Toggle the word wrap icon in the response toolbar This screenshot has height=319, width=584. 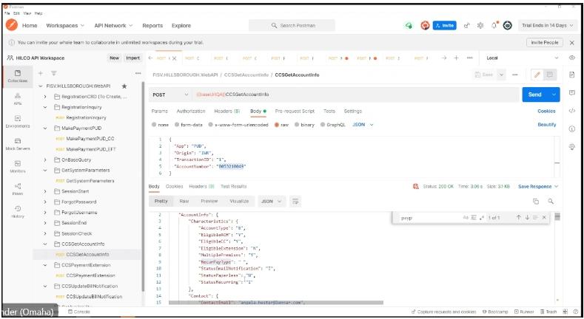[x=295, y=202]
